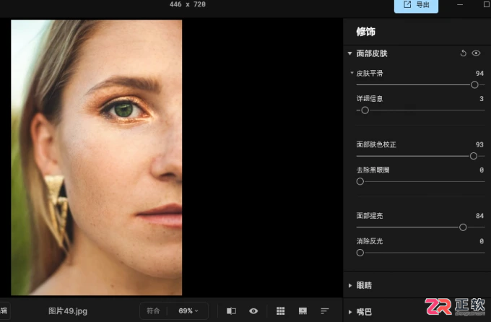Click the reset arrow for 面部皮肤
This screenshot has width=491, height=322.
pyautogui.click(x=463, y=53)
